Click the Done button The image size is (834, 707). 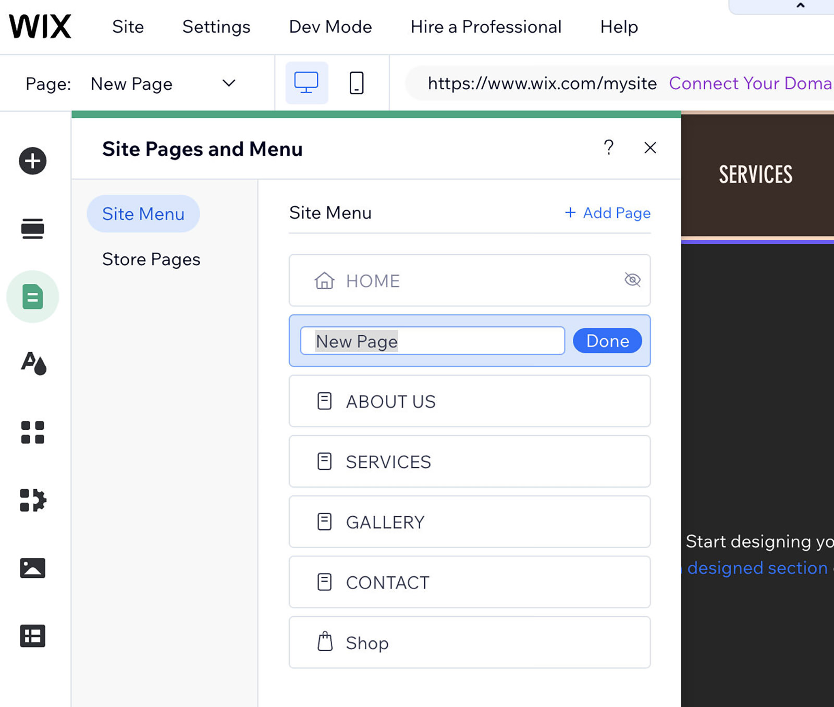coord(607,341)
